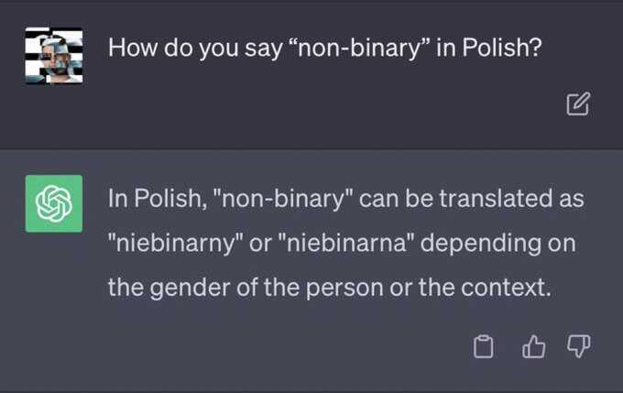
Task: Click "In Polish," at the start of the reply
Action: (x=158, y=198)
